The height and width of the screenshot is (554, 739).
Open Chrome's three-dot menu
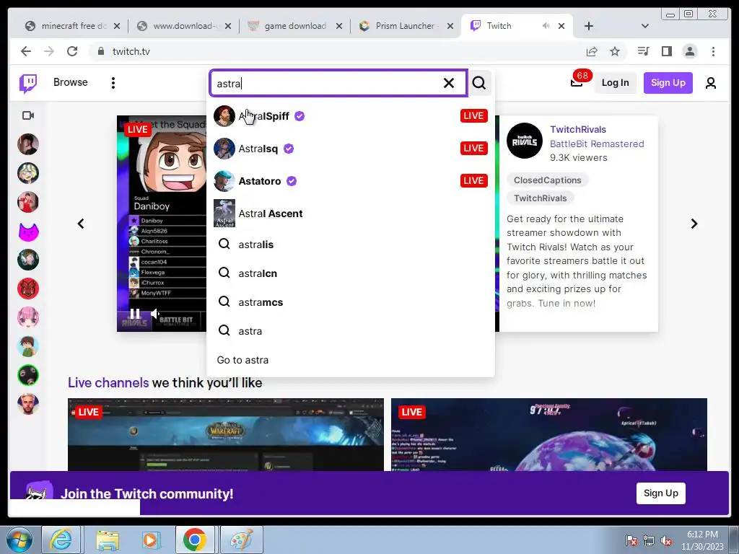[713, 51]
